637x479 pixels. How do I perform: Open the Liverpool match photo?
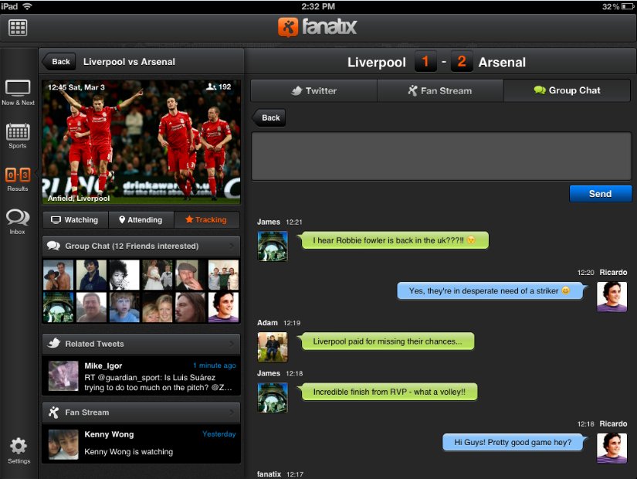141,141
